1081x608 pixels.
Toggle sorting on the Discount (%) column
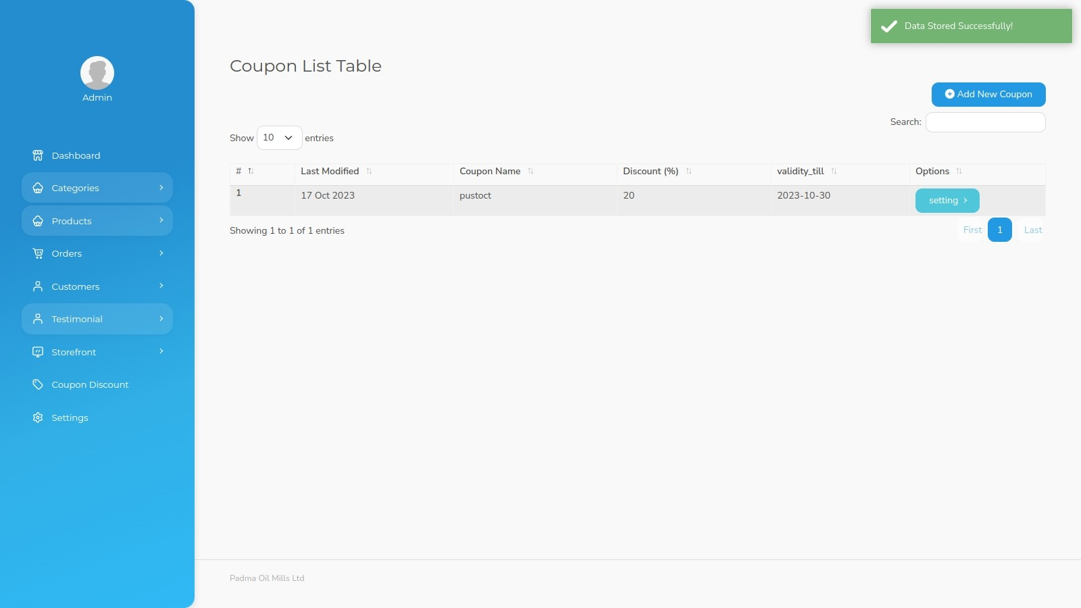(690, 171)
